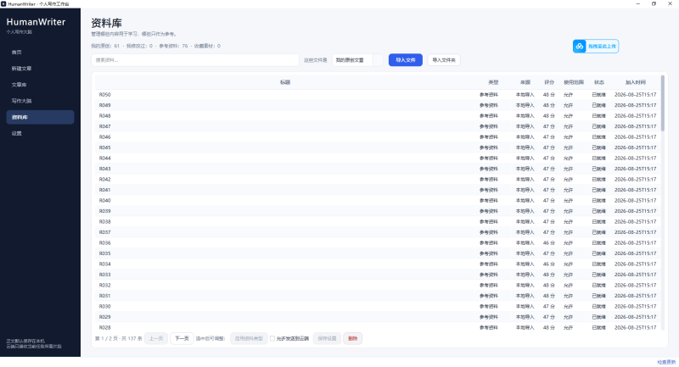This screenshot has height=367, width=679.
Task: Click the table's vertical scrollbar thumb
Action: point(663,103)
